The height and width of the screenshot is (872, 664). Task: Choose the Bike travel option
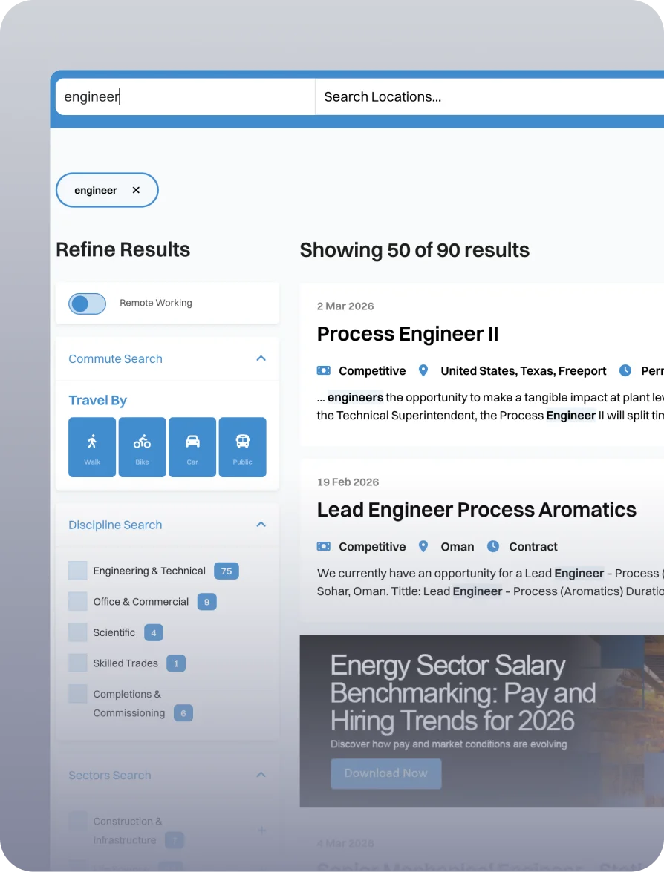click(142, 447)
